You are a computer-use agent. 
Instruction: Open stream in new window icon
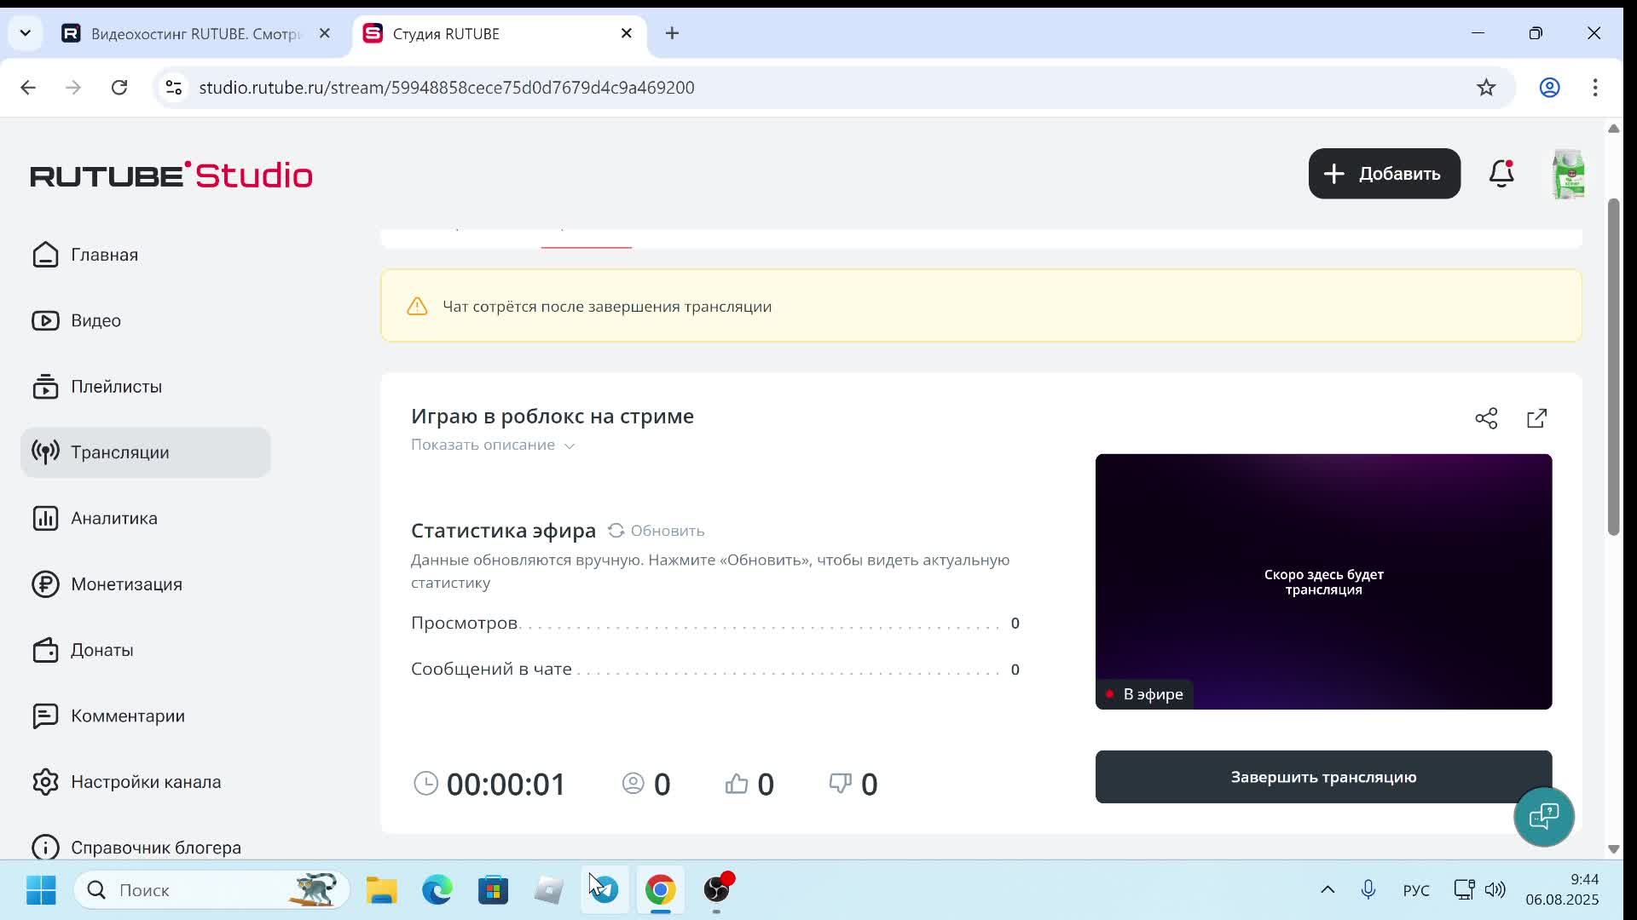pyautogui.click(x=1536, y=418)
